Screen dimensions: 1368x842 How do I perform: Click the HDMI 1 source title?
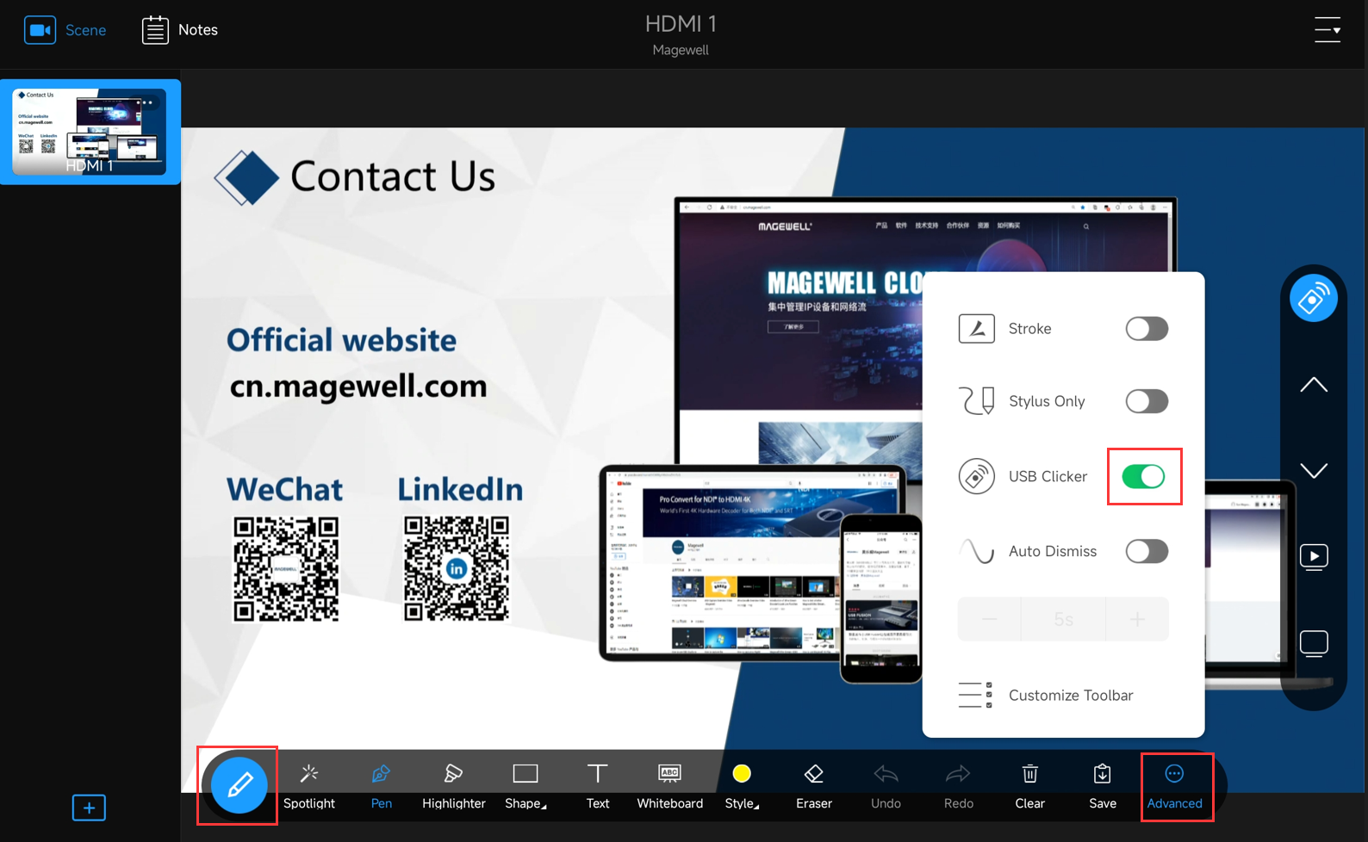(681, 24)
